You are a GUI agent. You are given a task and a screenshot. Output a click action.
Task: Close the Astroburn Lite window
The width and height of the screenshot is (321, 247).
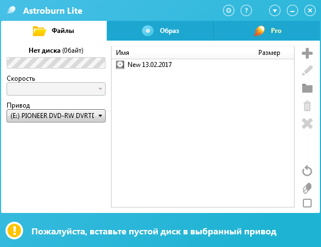click(310, 10)
